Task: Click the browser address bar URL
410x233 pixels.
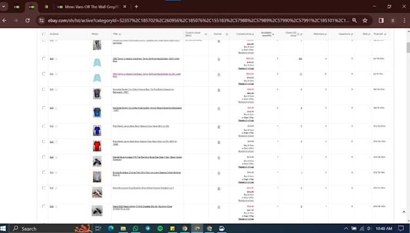Action: click(198, 21)
